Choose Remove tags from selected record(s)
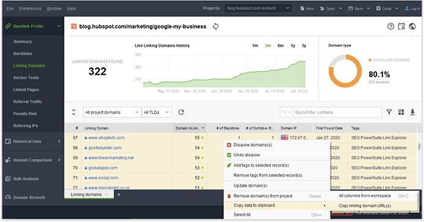This screenshot has width=424, height=222. [x=276, y=175]
